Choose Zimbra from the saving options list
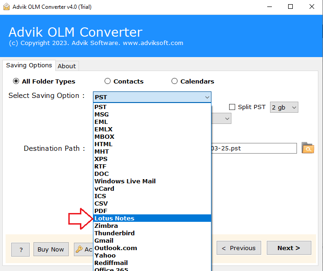Image resolution: width=323 pixels, height=271 pixels. pos(152,226)
